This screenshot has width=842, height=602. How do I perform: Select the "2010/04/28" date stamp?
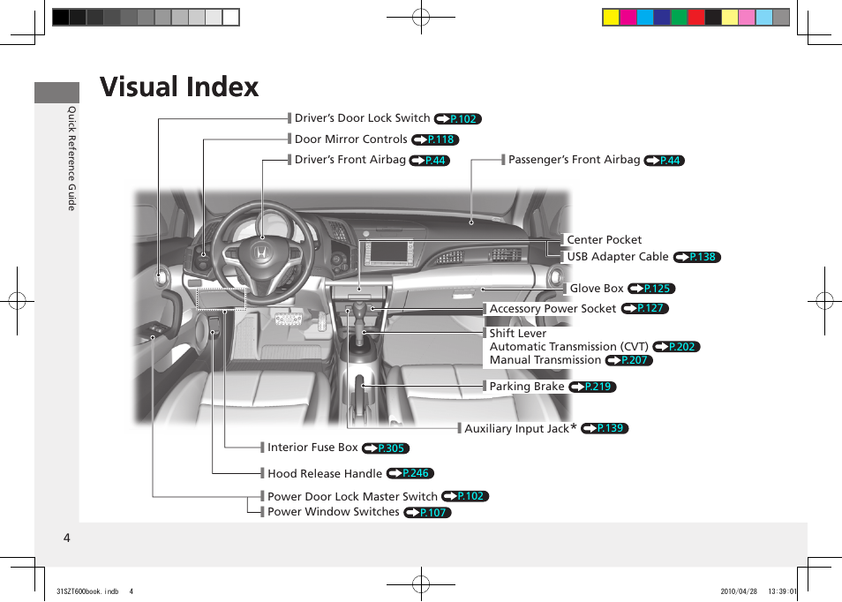tap(739, 591)
